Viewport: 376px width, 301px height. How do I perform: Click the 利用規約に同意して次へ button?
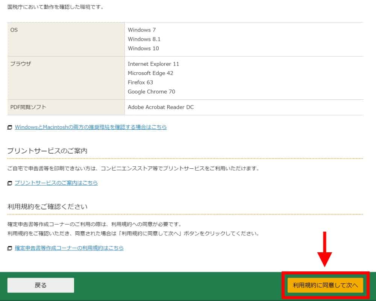point(325,285)
